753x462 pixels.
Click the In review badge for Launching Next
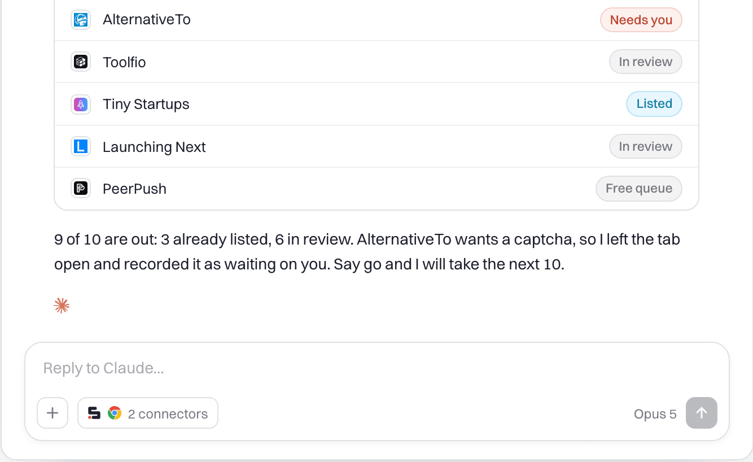646,146
